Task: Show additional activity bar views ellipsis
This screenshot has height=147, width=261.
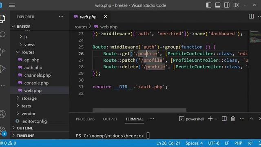Action: click(2, 86)
